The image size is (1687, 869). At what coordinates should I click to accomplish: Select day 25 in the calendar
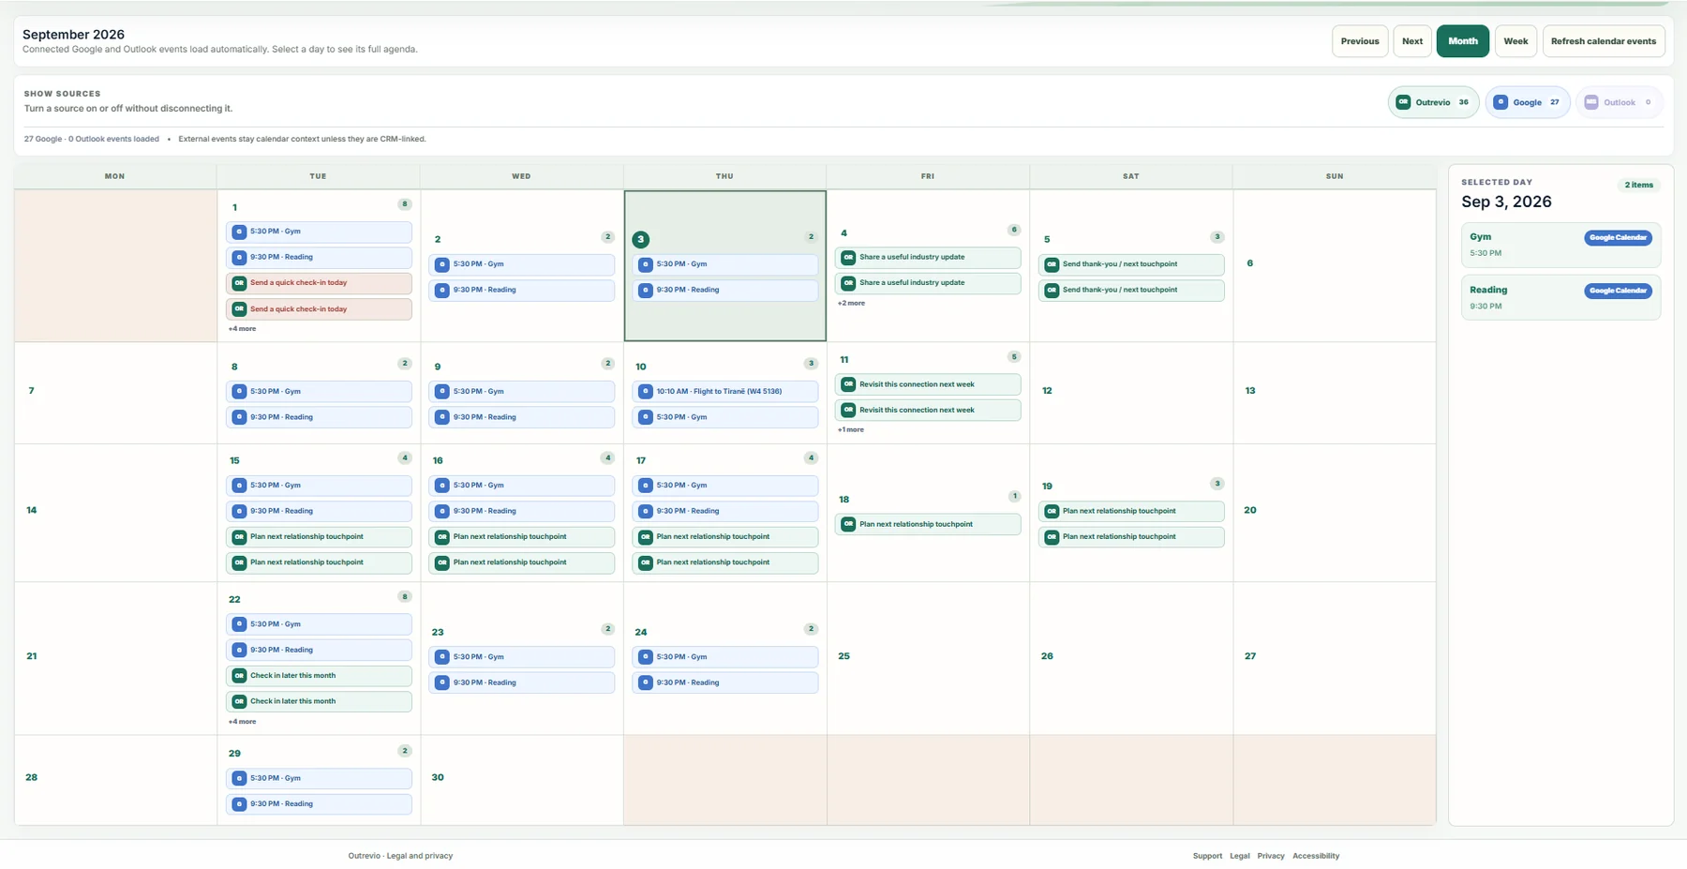tap(928, 658)
